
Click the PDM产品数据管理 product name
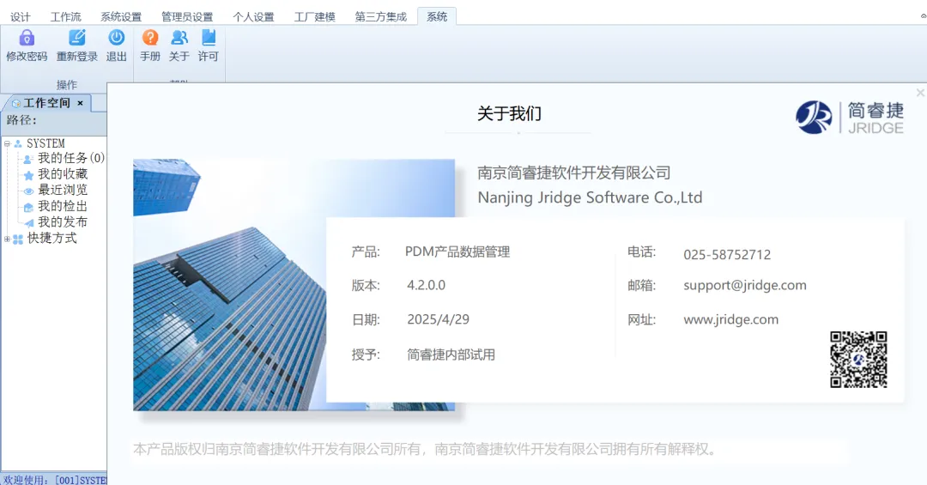coord(457,252)
